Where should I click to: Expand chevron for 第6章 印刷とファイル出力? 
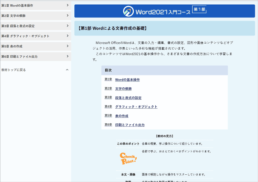tap(68, 56)
